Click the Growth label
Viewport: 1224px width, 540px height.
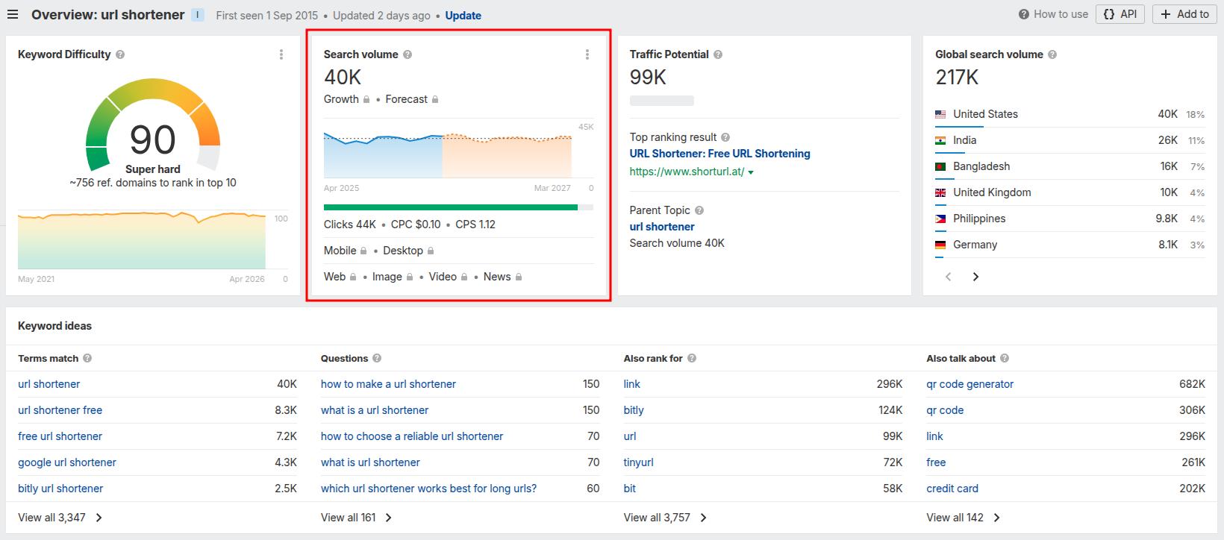tap(341, 99)
